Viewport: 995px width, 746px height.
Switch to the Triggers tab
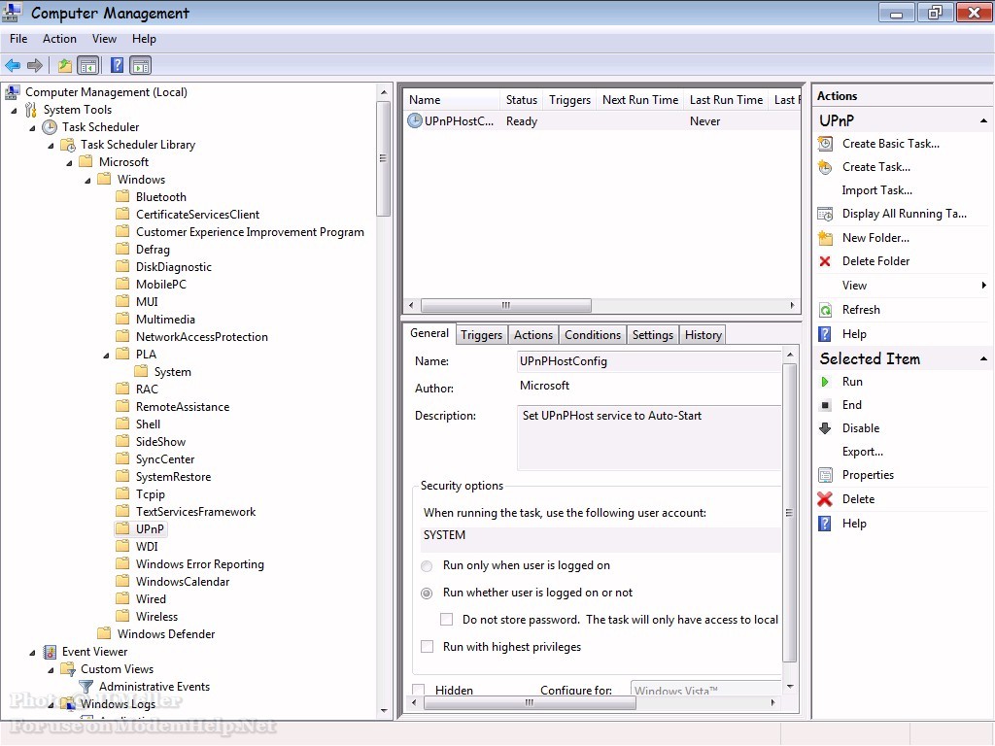coord(481,335)
